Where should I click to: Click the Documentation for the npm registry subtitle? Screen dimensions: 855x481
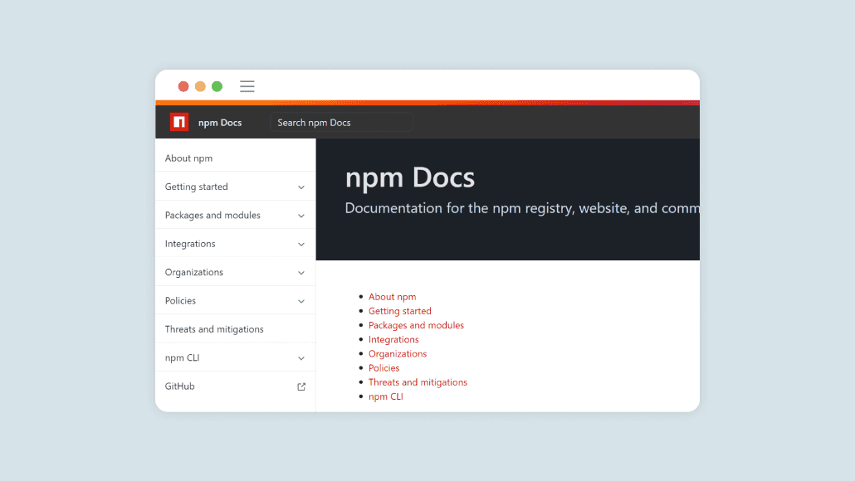[x=522, y=208]
